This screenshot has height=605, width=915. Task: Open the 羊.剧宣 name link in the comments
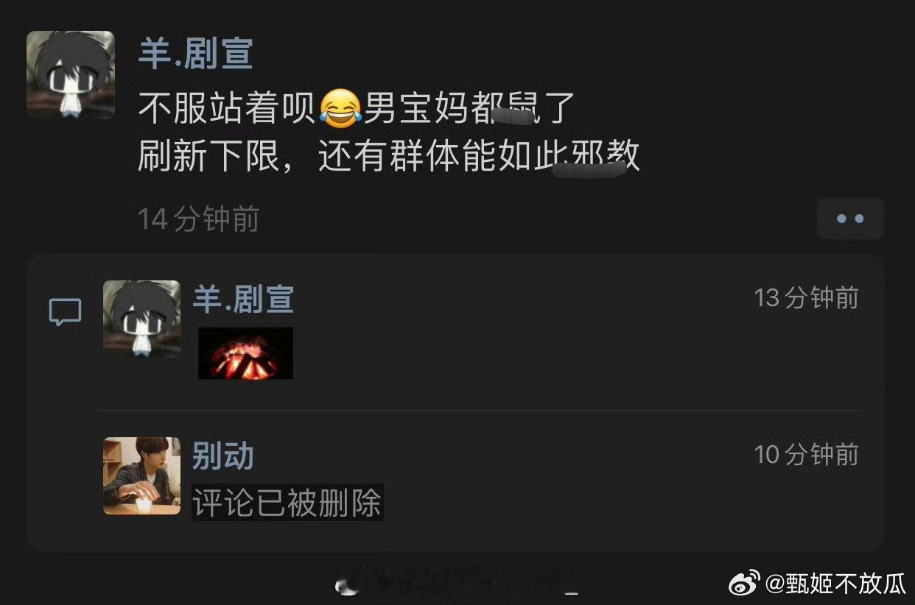pos(244,299)
